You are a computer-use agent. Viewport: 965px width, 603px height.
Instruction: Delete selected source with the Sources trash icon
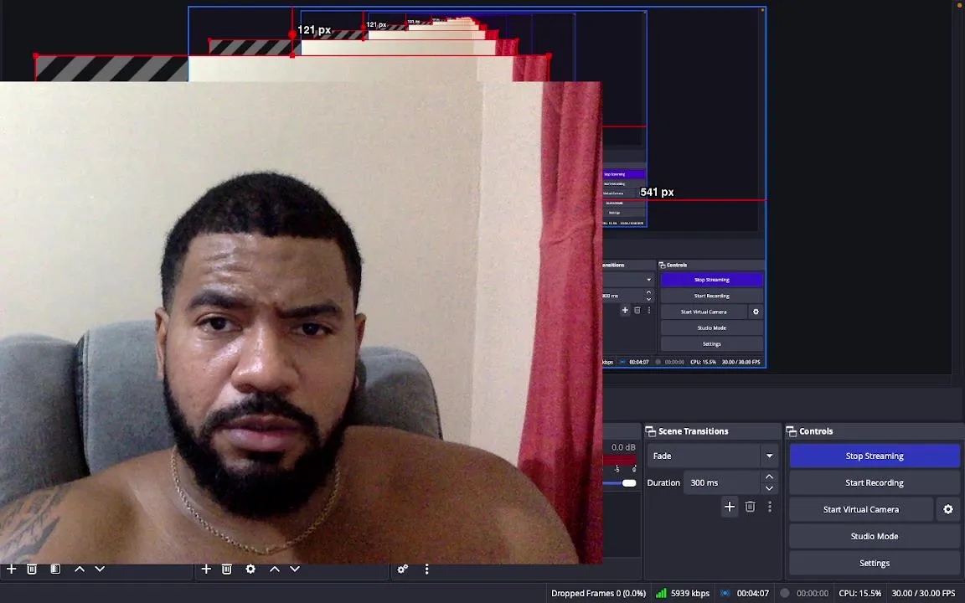226,569
